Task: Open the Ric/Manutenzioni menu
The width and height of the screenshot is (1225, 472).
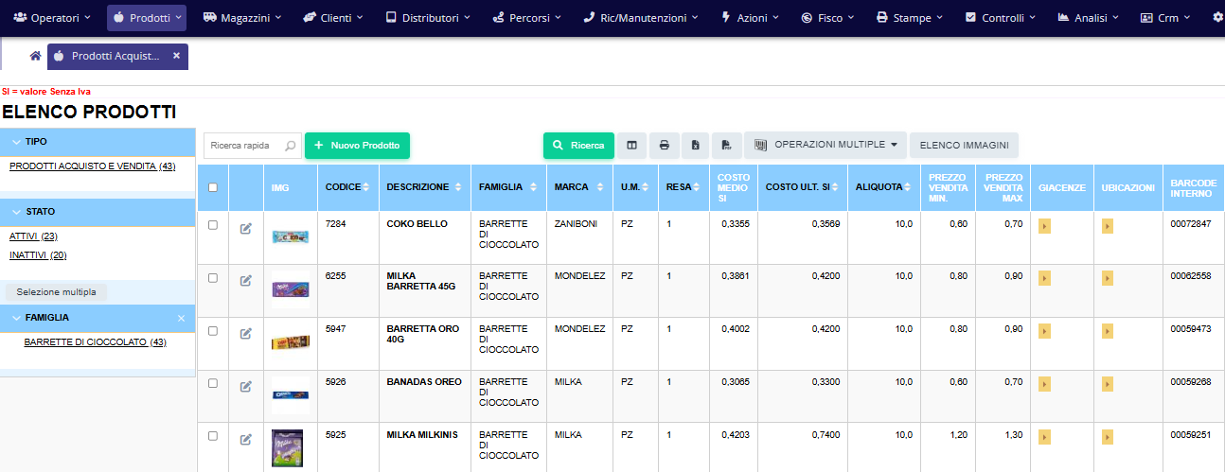Action: pos(641,18)
